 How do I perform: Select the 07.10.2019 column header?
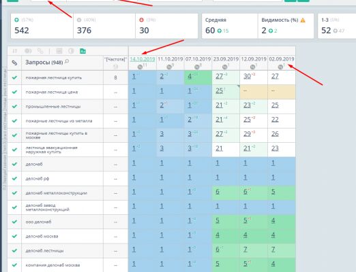[198, 59]
